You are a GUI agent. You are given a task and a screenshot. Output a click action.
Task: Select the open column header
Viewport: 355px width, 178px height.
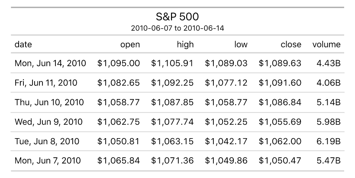pos(130,44)
